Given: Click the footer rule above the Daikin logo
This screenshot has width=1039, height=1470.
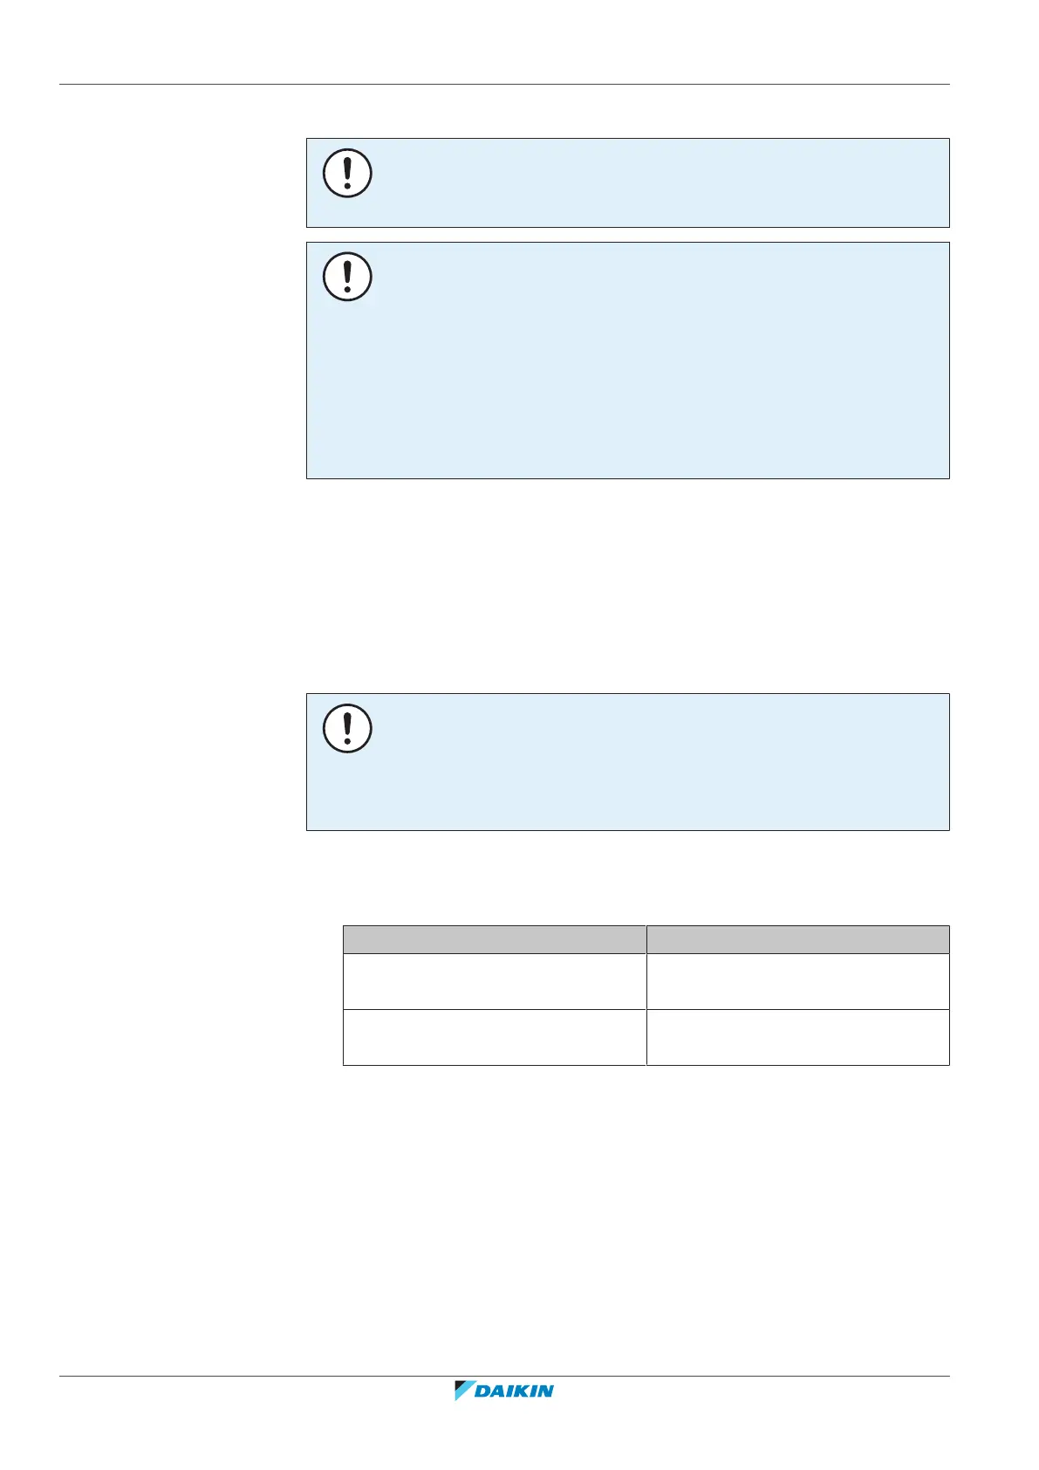Looking at the screenshot, I should [x=503, y=1377].
